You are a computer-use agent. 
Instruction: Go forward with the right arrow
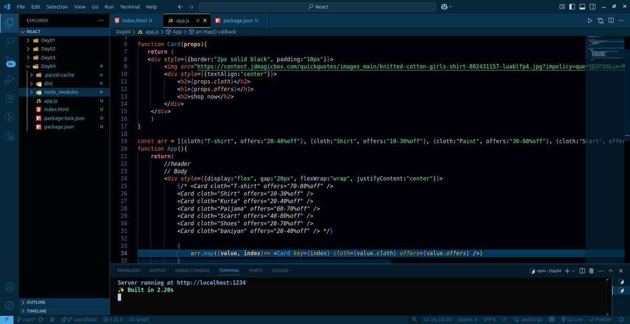[x=192, y=7]
